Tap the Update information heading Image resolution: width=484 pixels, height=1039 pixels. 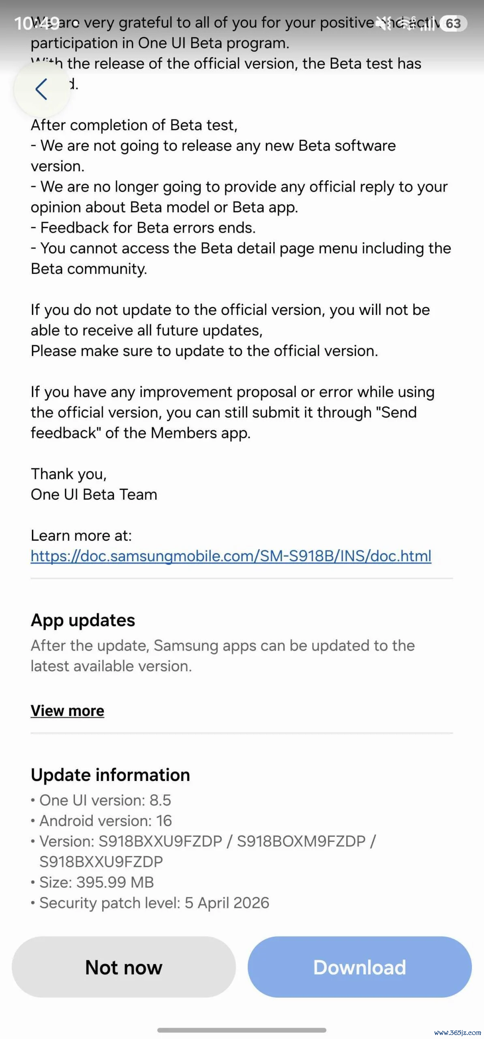click(110, 774)
